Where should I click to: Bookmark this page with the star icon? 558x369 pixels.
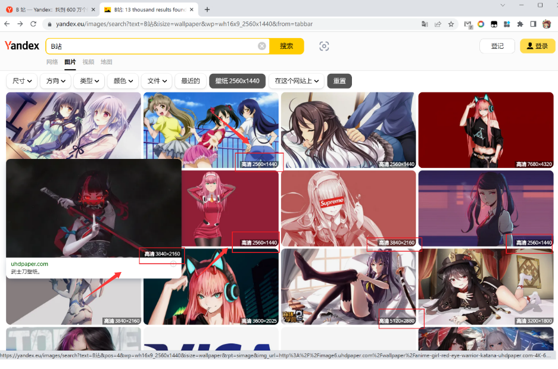point(451,24)
